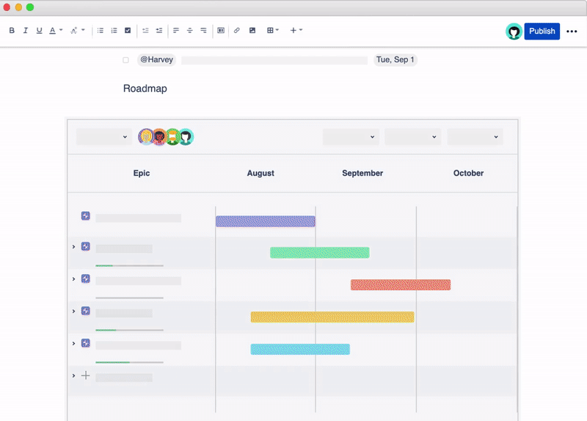This screenshot has width=587, height=421.
Task: Expand the second epic row
Action: click(x=74, y=247)
